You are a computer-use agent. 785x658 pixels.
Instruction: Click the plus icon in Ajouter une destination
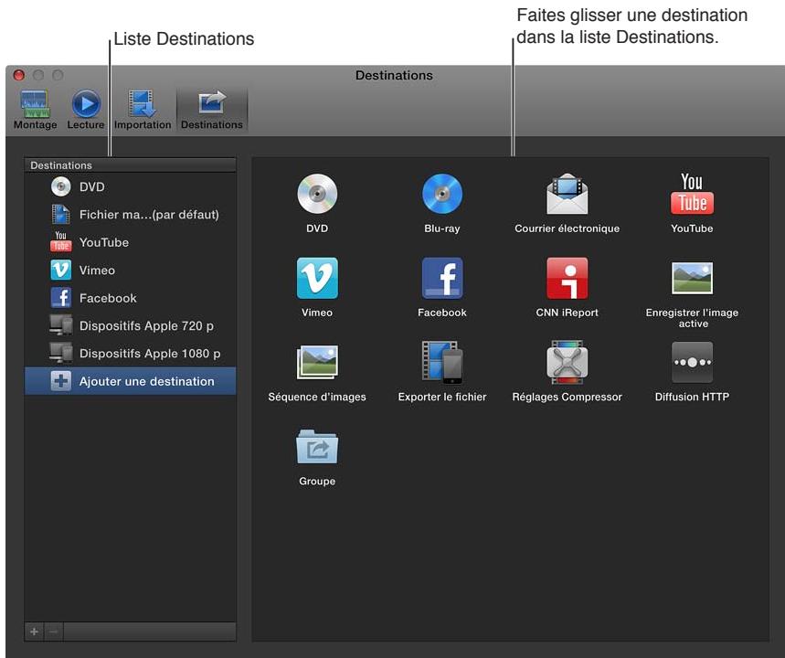pos(60,381)
